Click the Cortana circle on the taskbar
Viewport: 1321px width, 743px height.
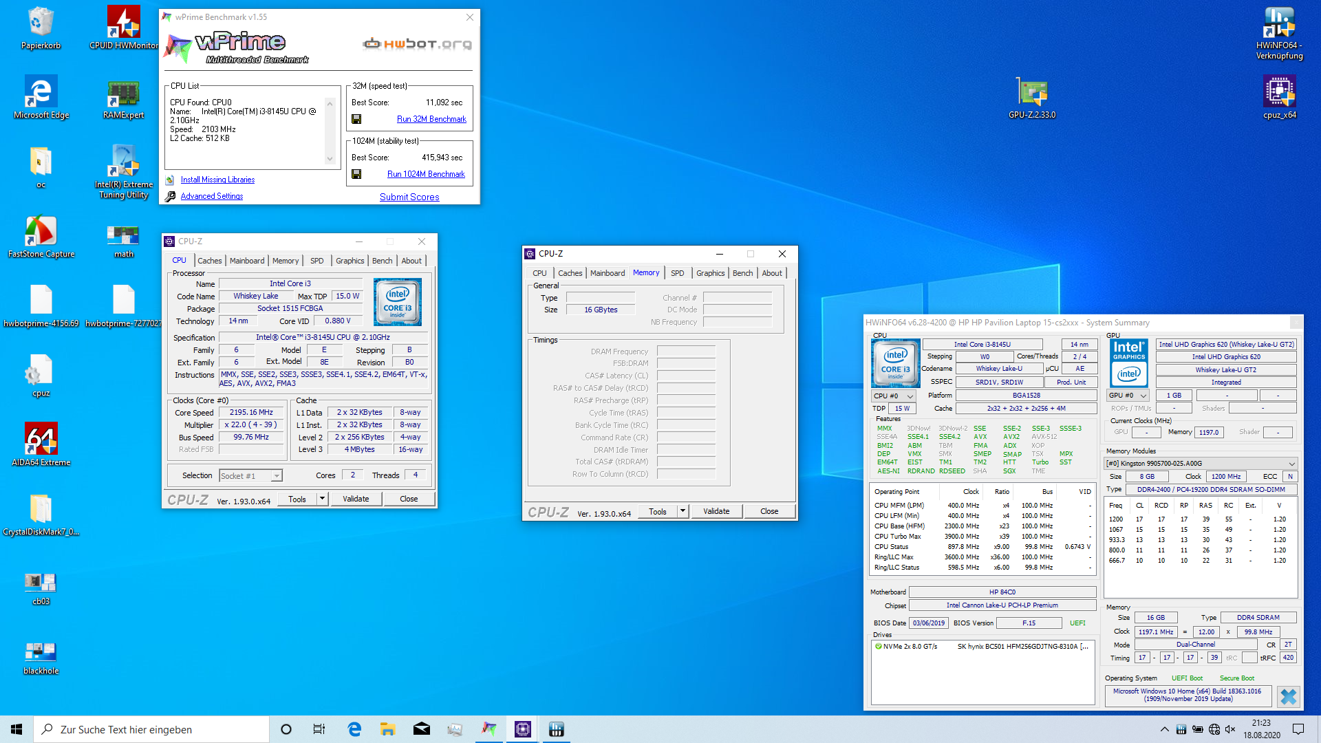[x=286, y=729]
